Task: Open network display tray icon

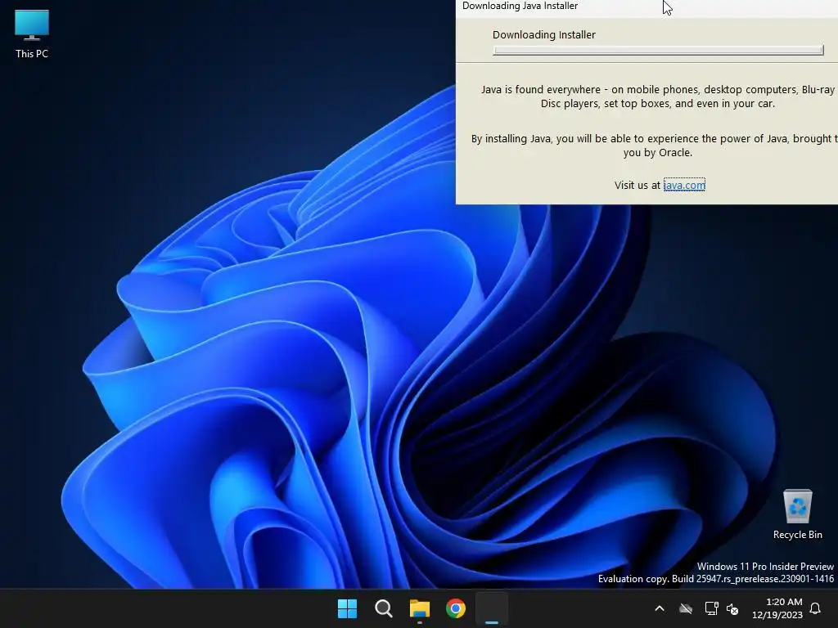Action: [711, 608]
